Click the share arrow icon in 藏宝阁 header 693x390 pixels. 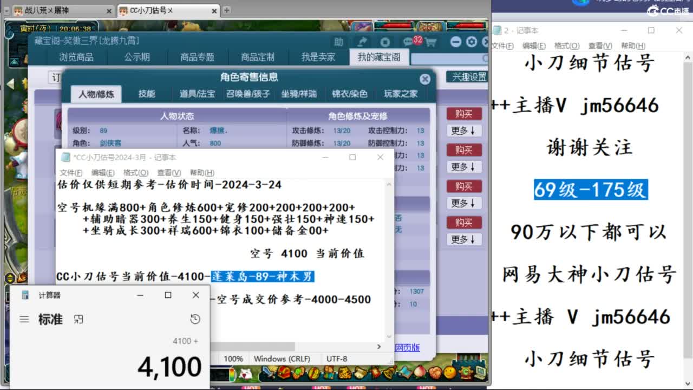coord(363,42)
